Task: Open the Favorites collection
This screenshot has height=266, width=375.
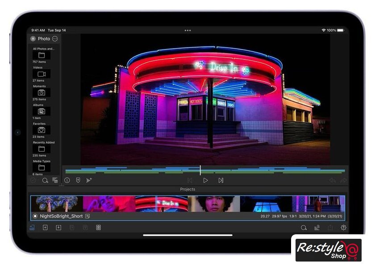Action: tap(42, 130)
